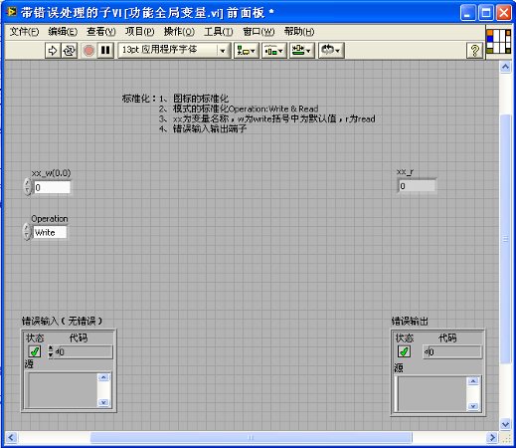Image resolution: width=516 pixels, height=448 pixels.
Task: Open the 帮助(H) menu
Action: click(299, 32)
